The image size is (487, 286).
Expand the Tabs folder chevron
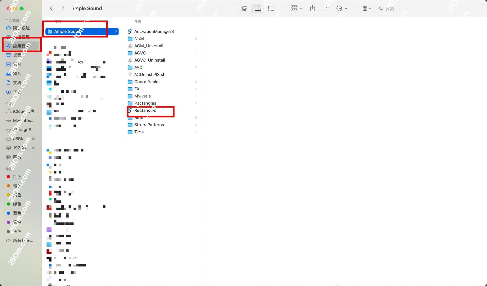coord(196,132)
